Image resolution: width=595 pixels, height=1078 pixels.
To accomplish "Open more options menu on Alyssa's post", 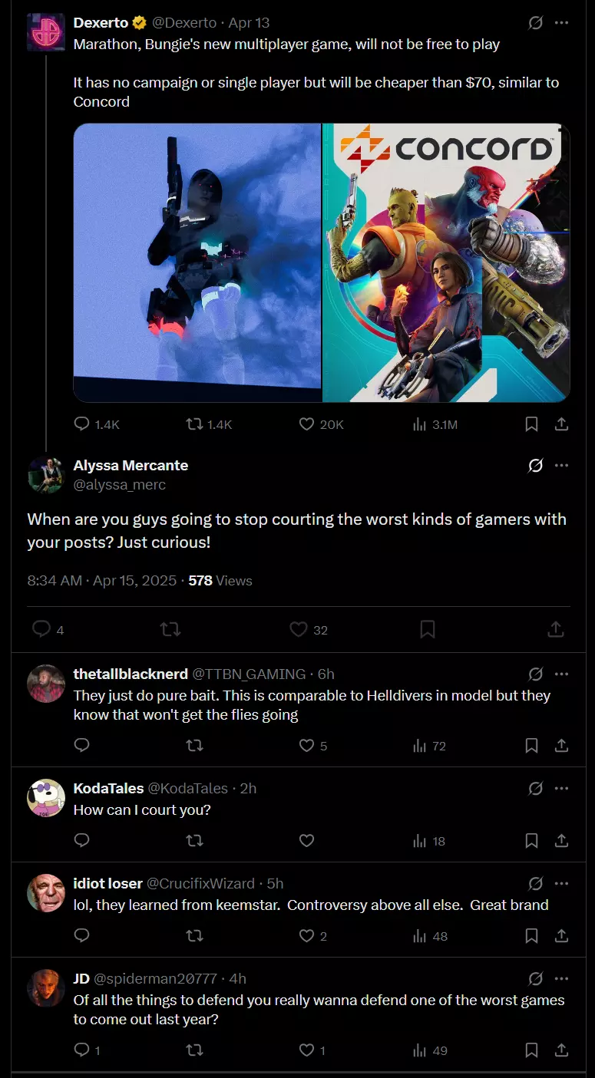I will pos(562,465).
